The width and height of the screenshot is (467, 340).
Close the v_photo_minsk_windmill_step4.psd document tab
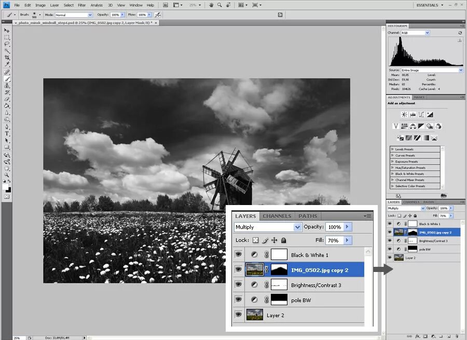pos(157,23)
